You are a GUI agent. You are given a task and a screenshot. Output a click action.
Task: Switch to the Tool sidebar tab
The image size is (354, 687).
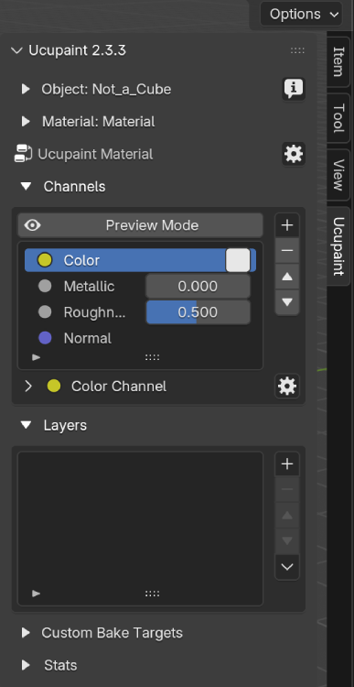click(x=338, y=118)
